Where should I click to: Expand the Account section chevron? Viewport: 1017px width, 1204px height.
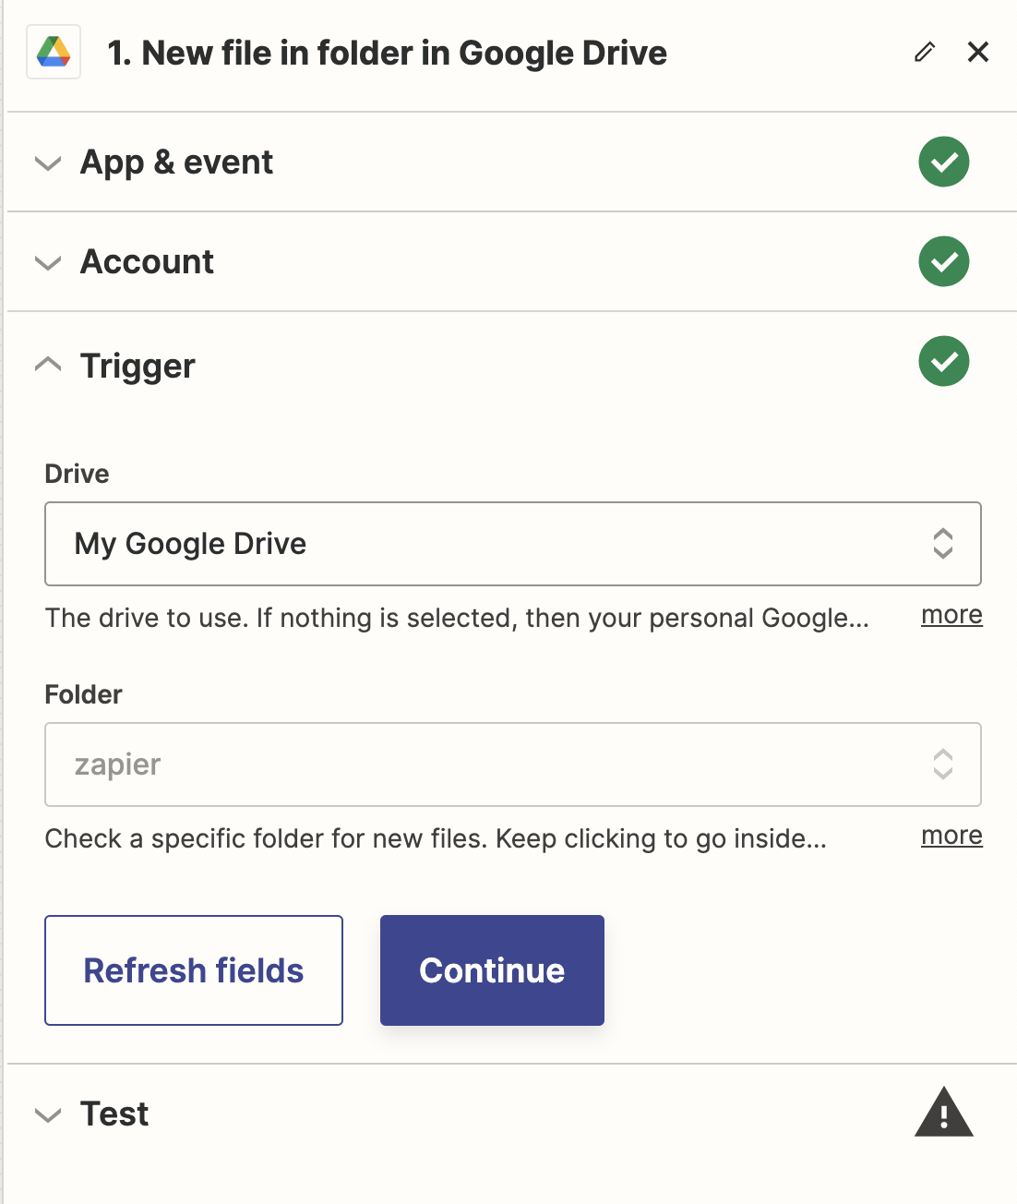click(48, 263)
